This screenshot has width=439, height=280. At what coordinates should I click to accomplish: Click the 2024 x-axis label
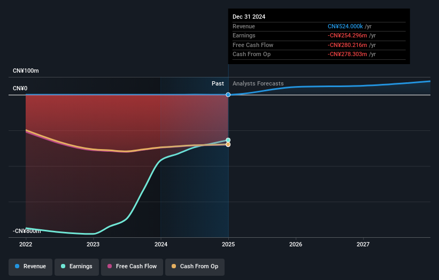coord(161,245)
